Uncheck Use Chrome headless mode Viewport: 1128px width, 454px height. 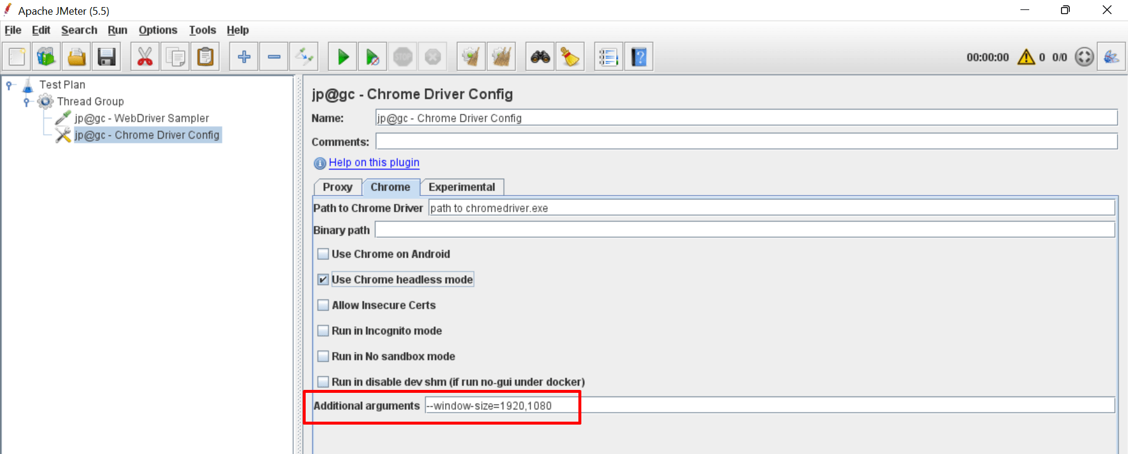pos(323,279)
